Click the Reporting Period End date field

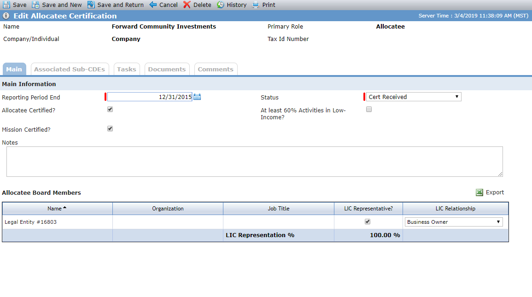click(150, 97)
